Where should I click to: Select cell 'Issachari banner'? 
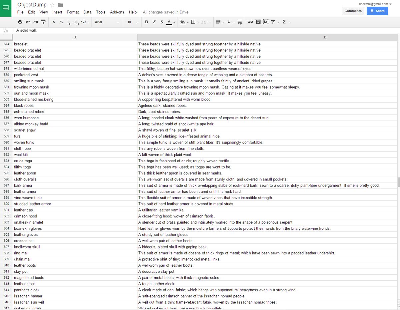[x=75, y=296]
